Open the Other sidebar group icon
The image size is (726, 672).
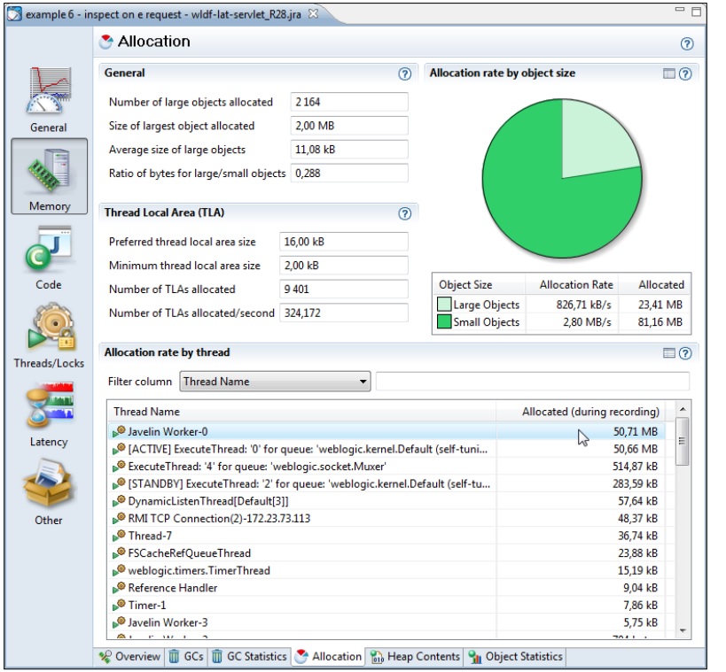[x=49, y=488]
